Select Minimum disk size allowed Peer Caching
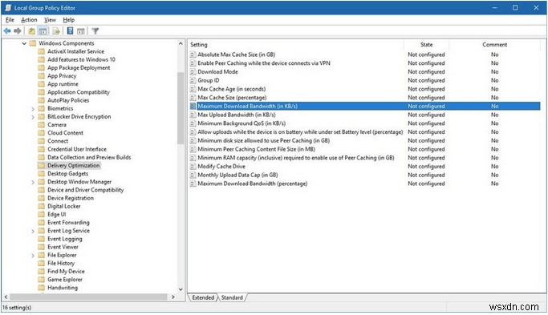 [263, 141]
